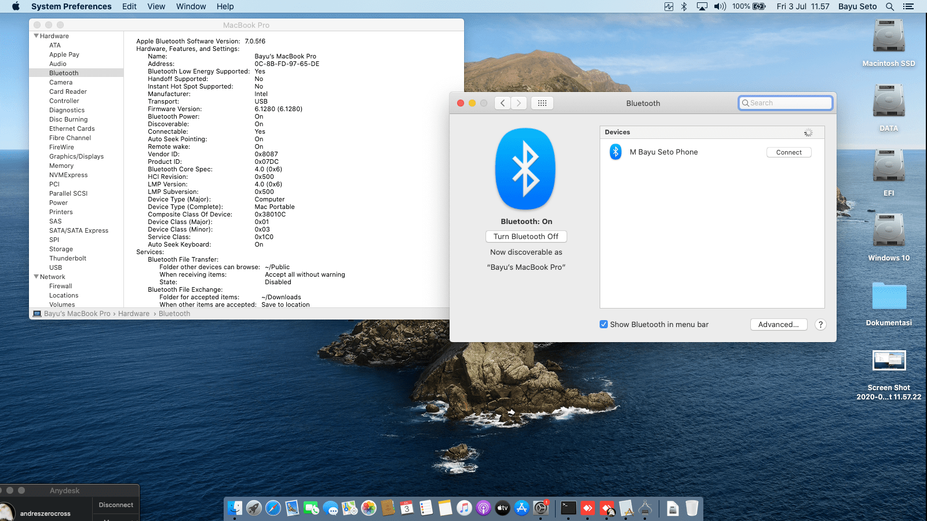The image size is (927, 521).
Task: Select Firewall under Network
Action: point(61,286)
